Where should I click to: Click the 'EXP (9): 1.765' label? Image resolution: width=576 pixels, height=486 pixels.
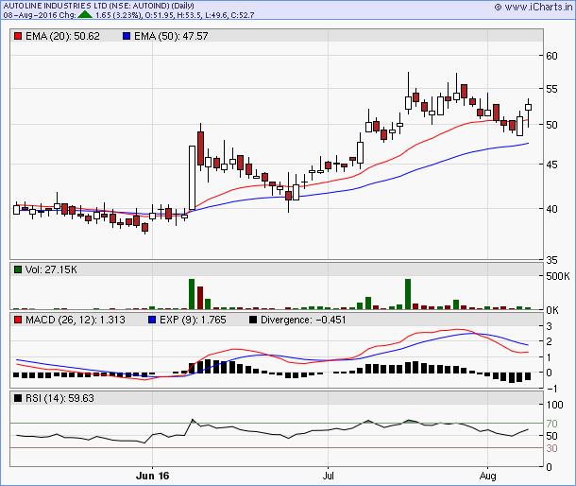pyautogui.click(x=193, y=320)
